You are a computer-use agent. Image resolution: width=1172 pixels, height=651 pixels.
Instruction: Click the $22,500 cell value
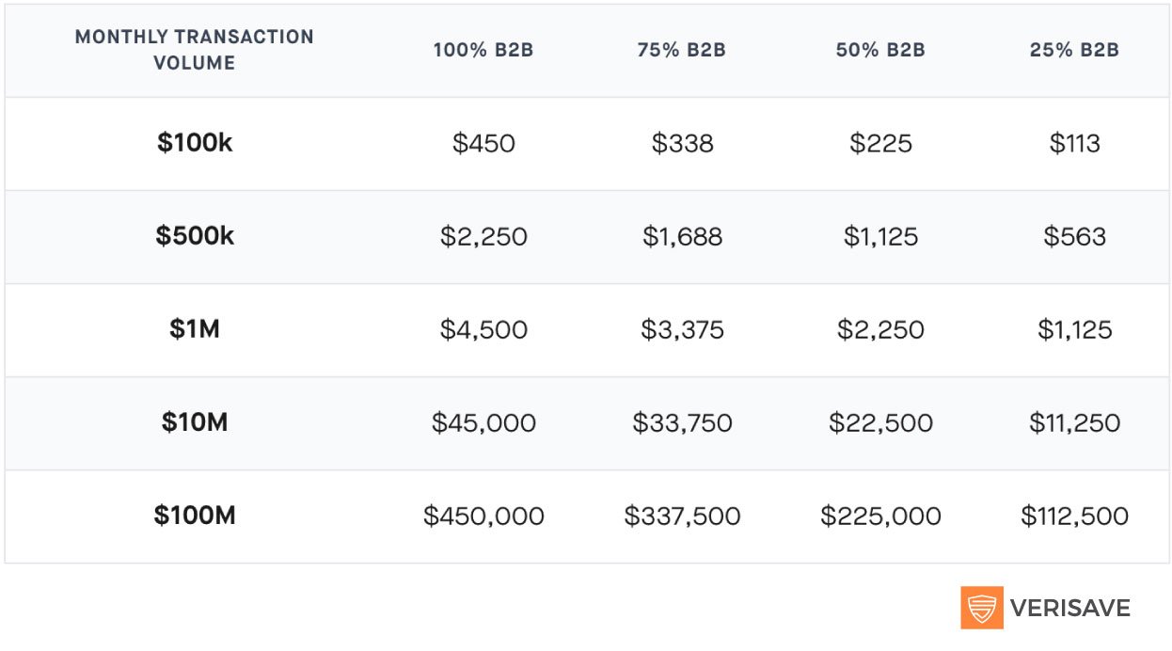[880, 423]
